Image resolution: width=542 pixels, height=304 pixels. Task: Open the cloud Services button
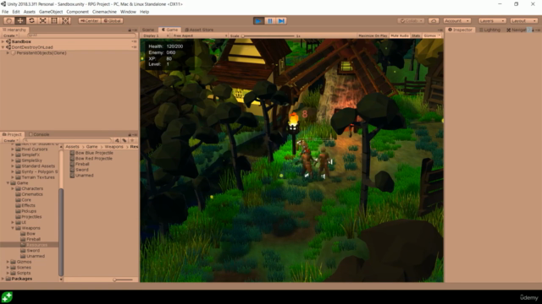(x=434, y=20)
